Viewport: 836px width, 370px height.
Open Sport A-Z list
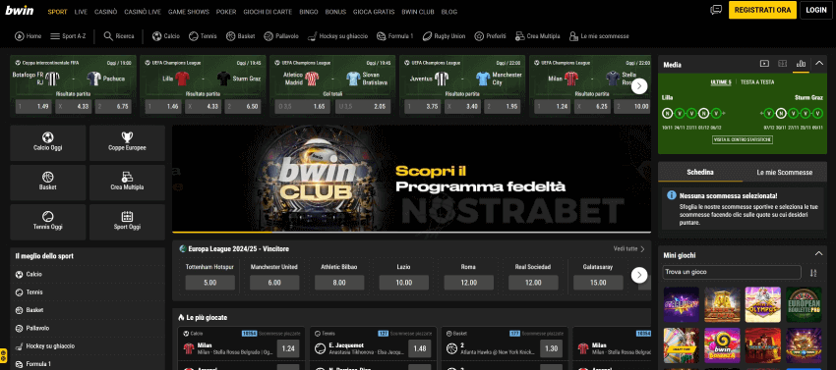coord(68,36)
